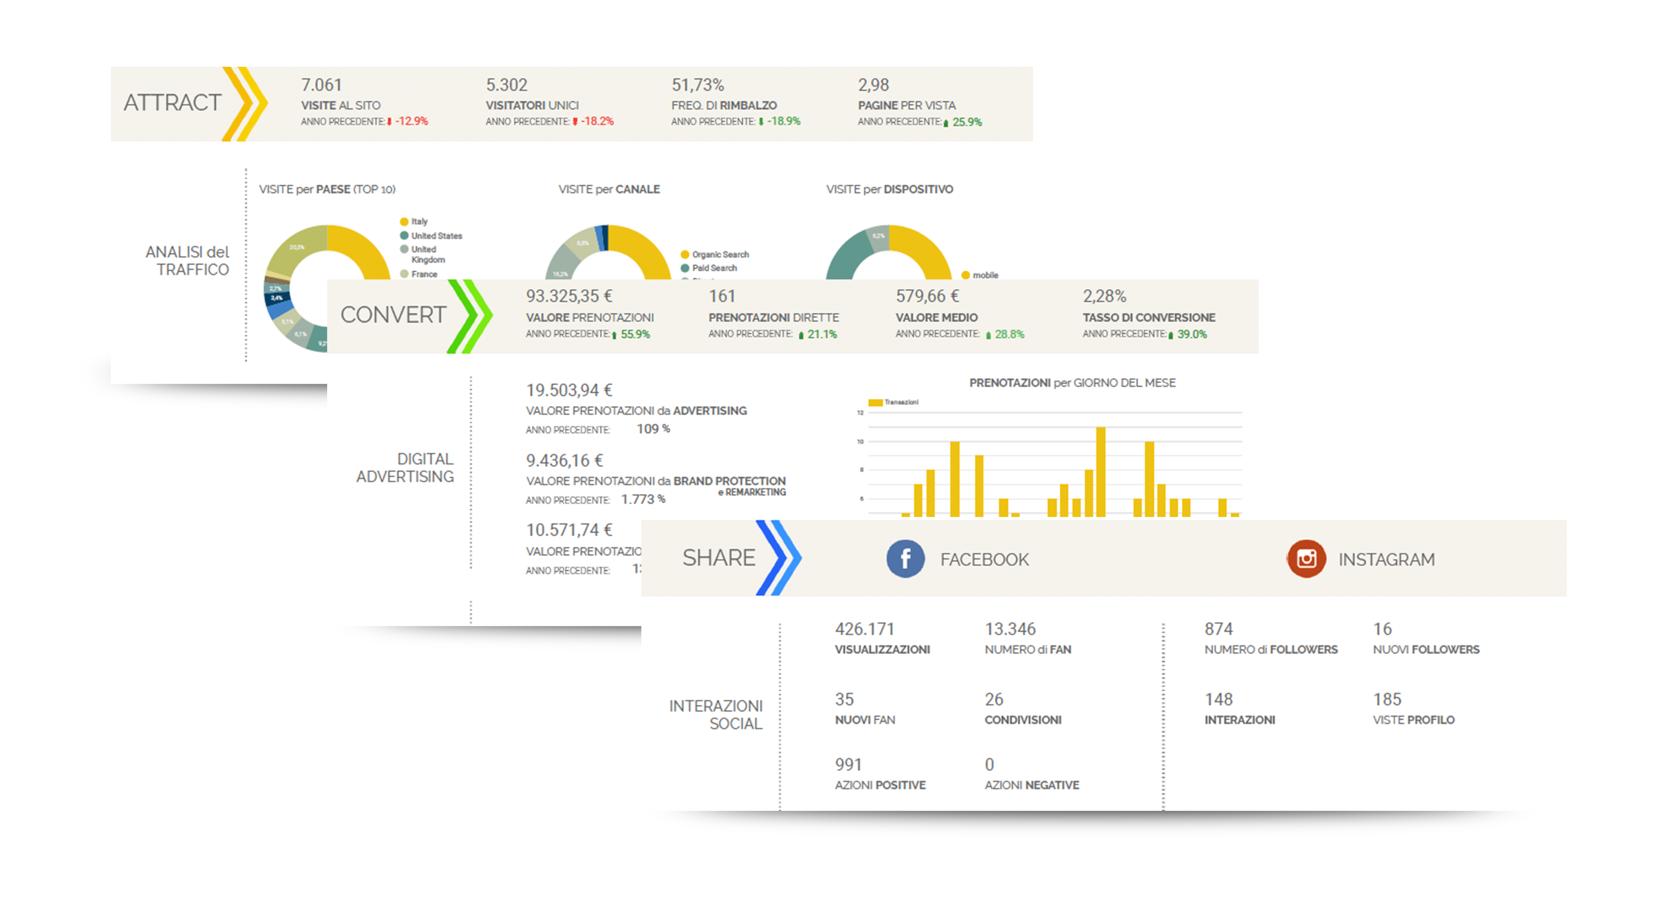Click the green arrow beside 25.9%

click(946, 123)
